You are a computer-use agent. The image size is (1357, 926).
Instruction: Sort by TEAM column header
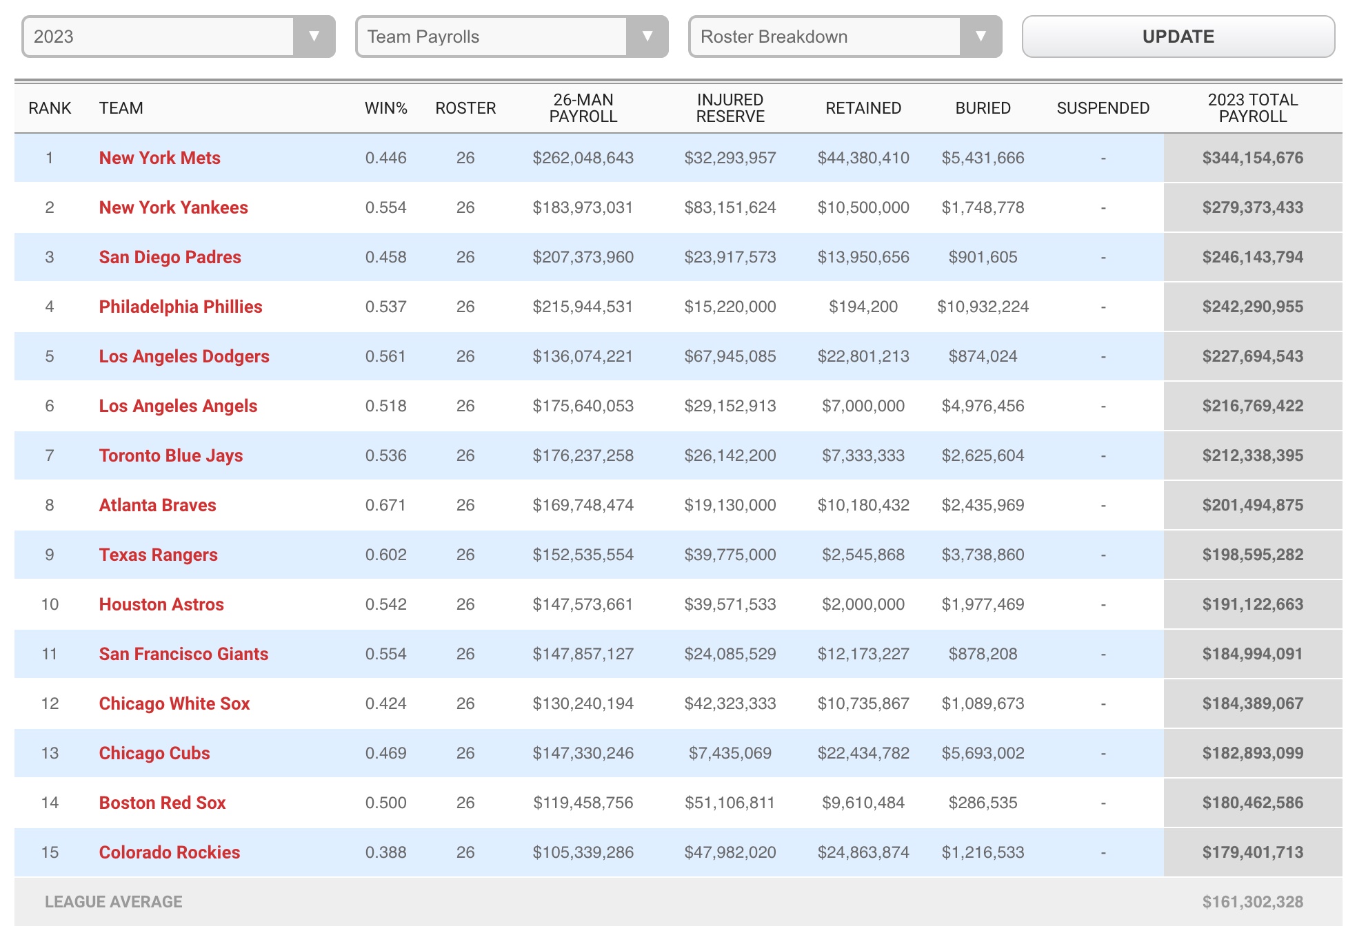121,108
